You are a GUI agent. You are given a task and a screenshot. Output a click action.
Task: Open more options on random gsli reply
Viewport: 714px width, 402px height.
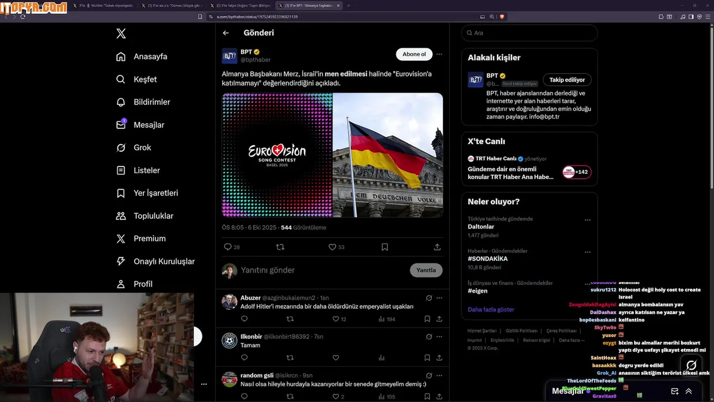tap(440, 376)
